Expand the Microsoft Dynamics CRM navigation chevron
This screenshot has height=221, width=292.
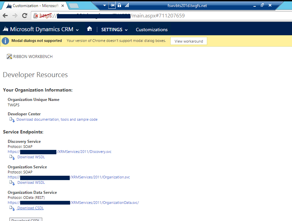(x=77, y=30)
